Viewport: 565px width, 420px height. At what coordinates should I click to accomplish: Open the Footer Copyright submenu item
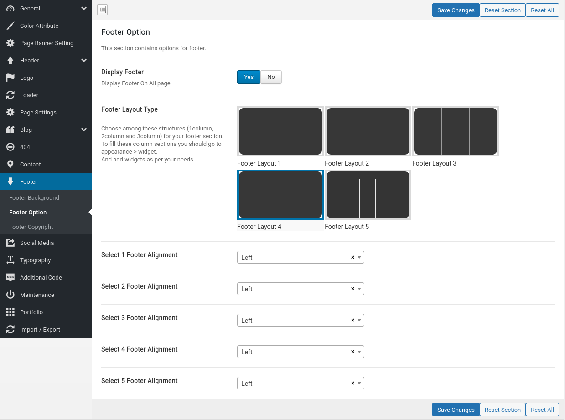pos(46,227)
